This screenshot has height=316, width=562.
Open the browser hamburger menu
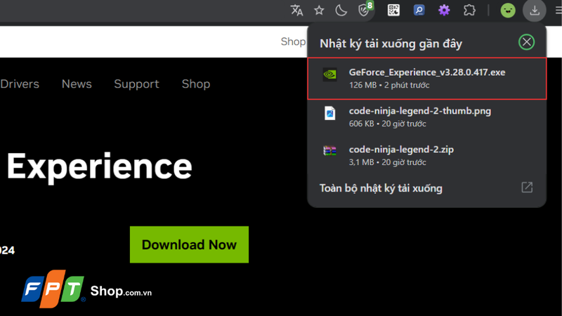point(558,11)
